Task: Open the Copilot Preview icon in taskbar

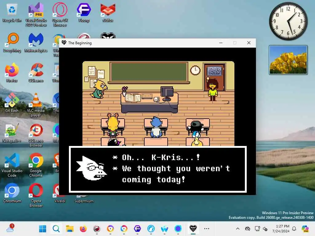Action: tap(305, 229)
